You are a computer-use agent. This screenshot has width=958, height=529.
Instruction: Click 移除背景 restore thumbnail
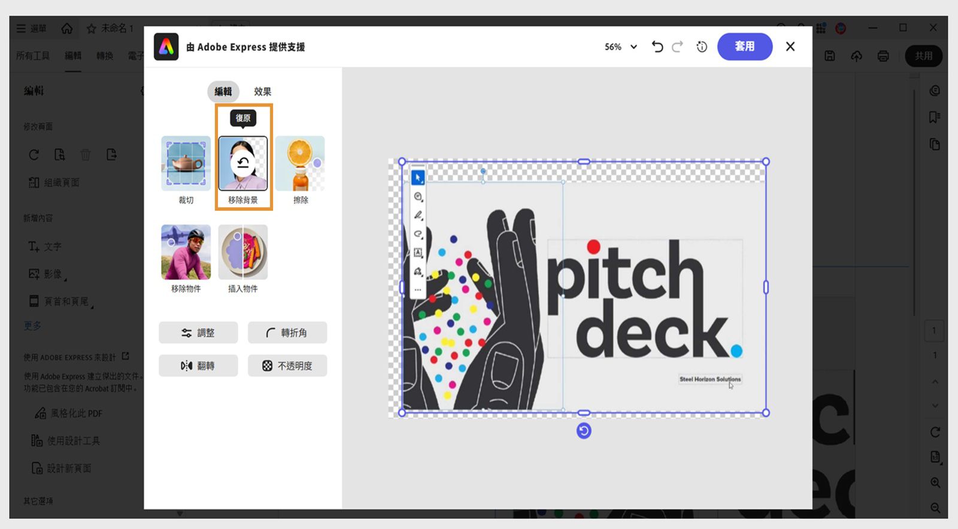click(243, 163)
